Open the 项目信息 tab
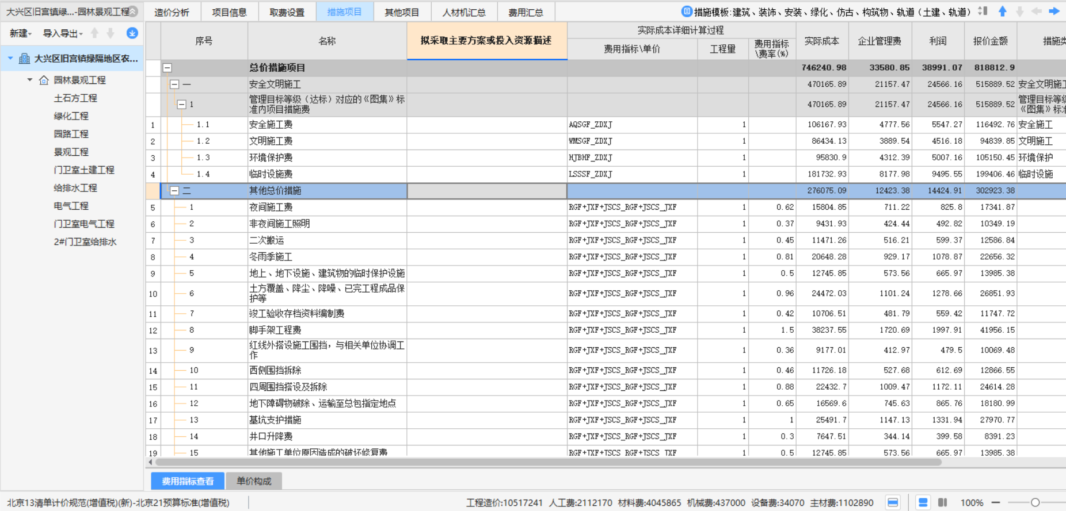 pyautogui.click(x=229, y=12)
